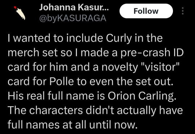195x134 pixels.
Task: Click the text 'even the set out.'
Action: 131,81
